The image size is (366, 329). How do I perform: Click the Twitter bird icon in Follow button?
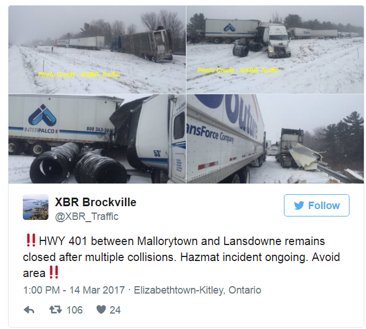pyautogui.click(x=299, y=206)
